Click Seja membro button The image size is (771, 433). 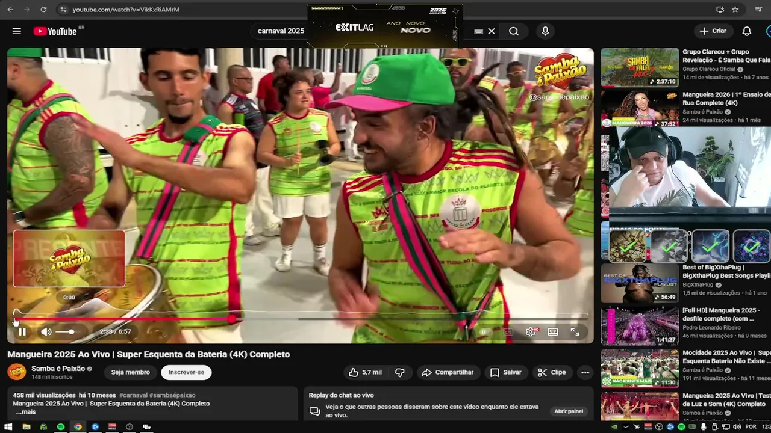130,372
